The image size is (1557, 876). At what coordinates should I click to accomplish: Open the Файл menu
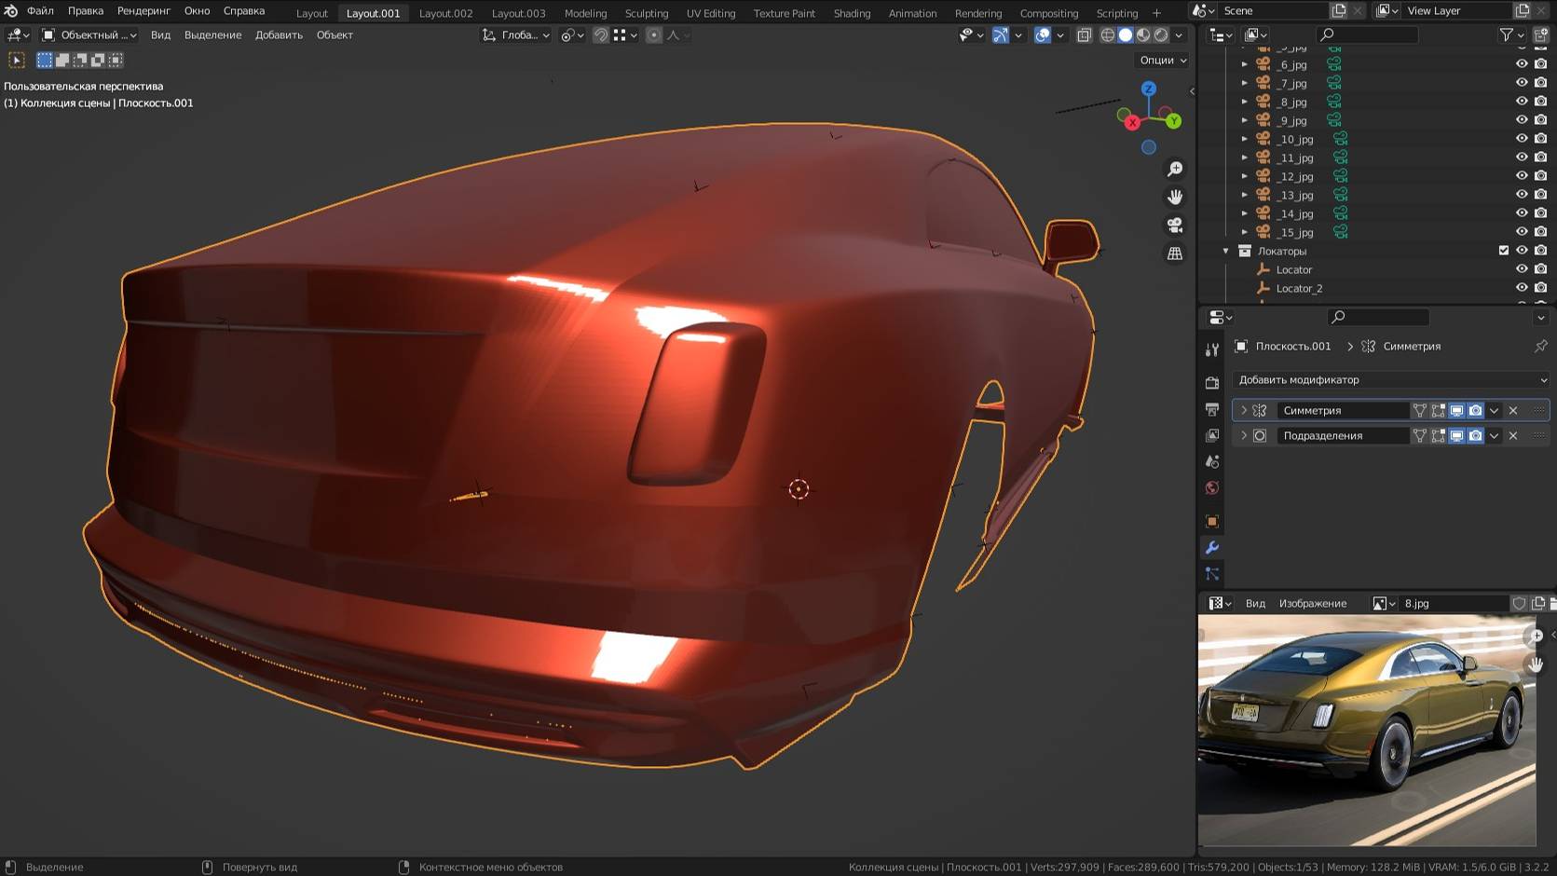coord(40,11)
